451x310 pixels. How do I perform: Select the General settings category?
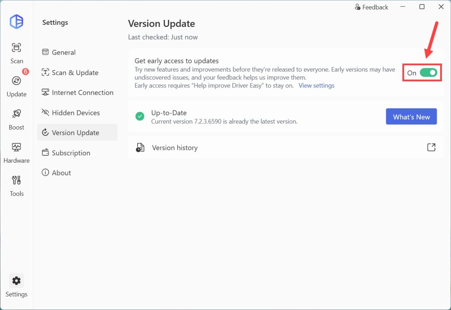[x=77, y=52]
